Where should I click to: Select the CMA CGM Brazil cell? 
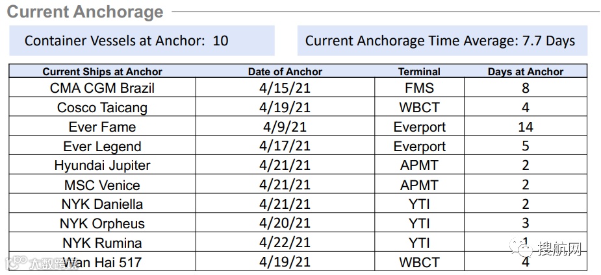point(103,88)
